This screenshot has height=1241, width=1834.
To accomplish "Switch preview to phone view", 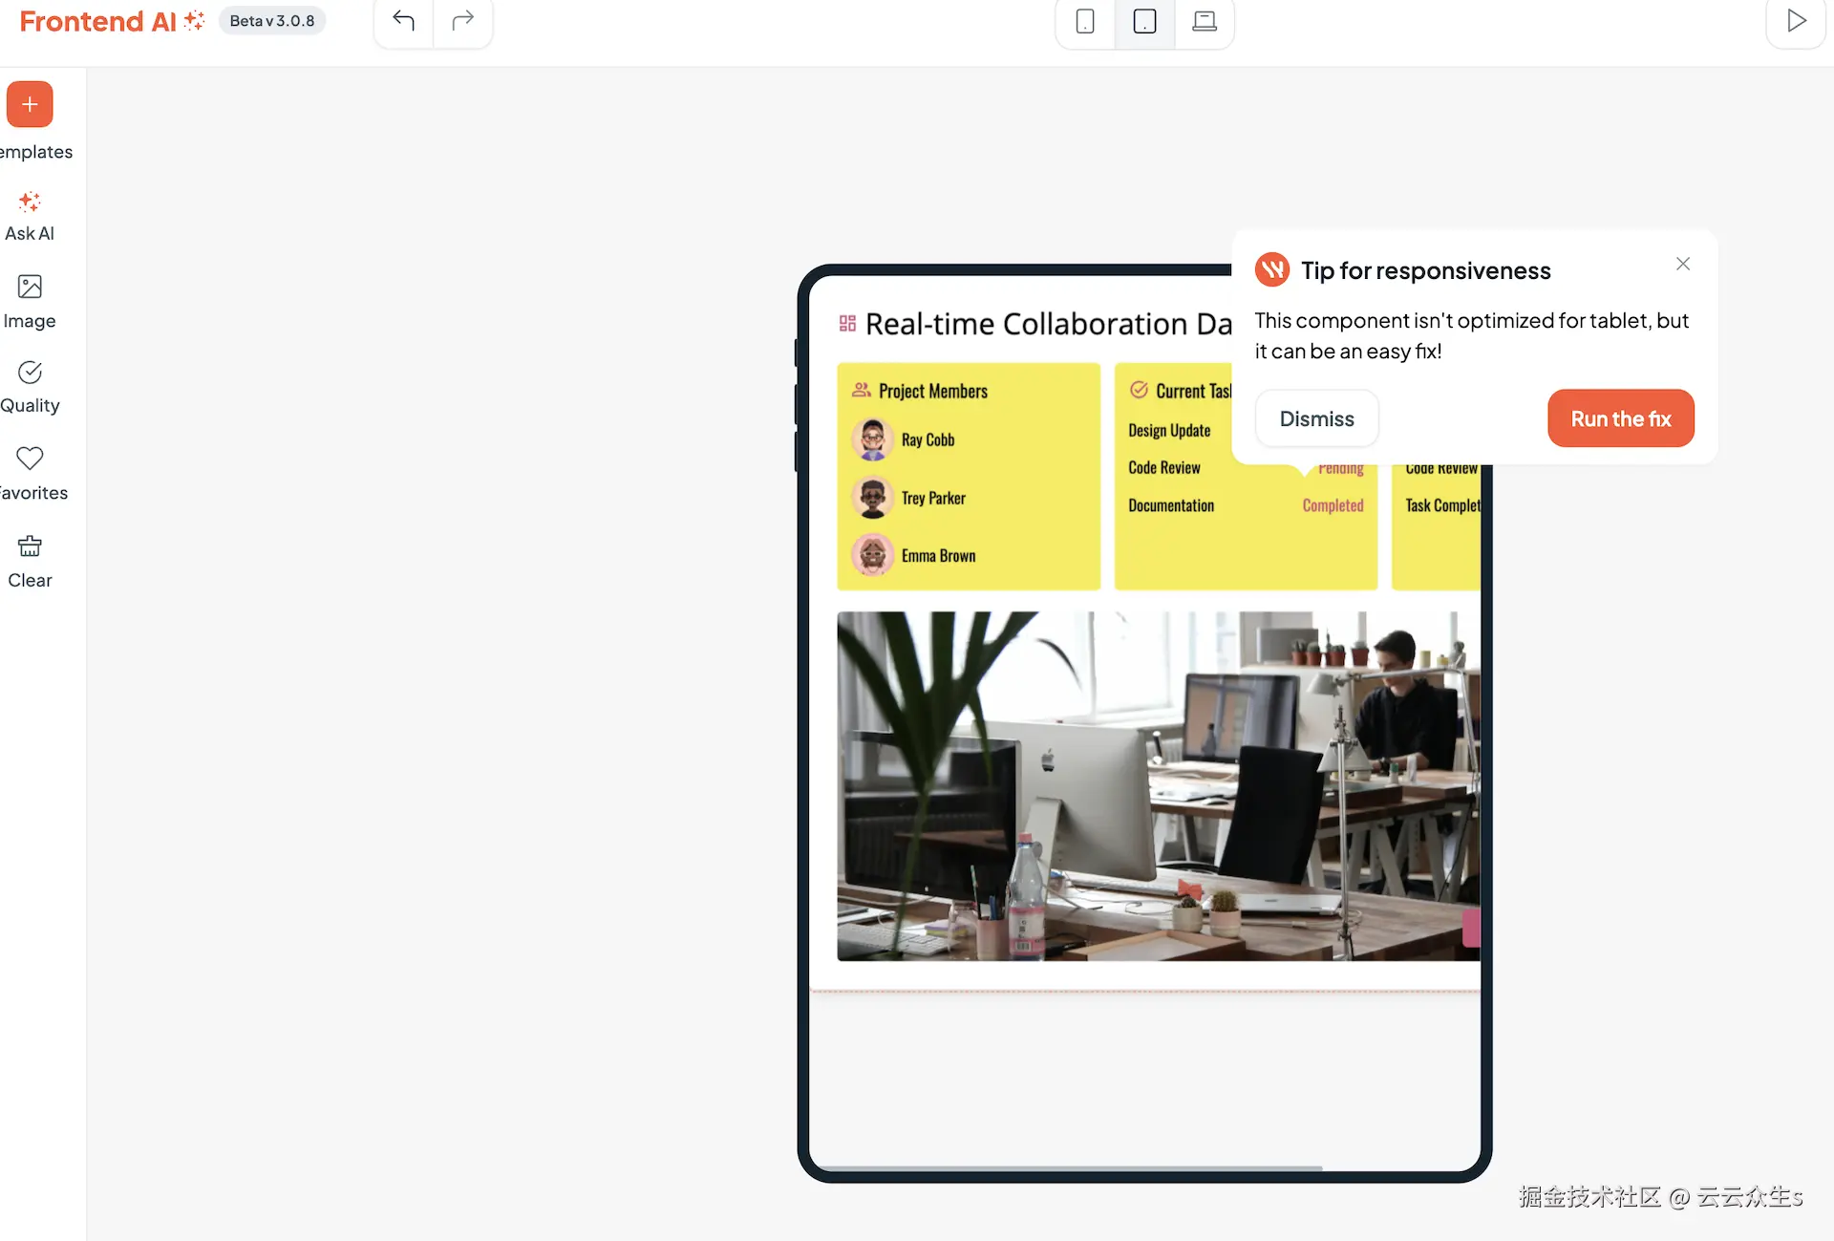I will (1084, 23).
